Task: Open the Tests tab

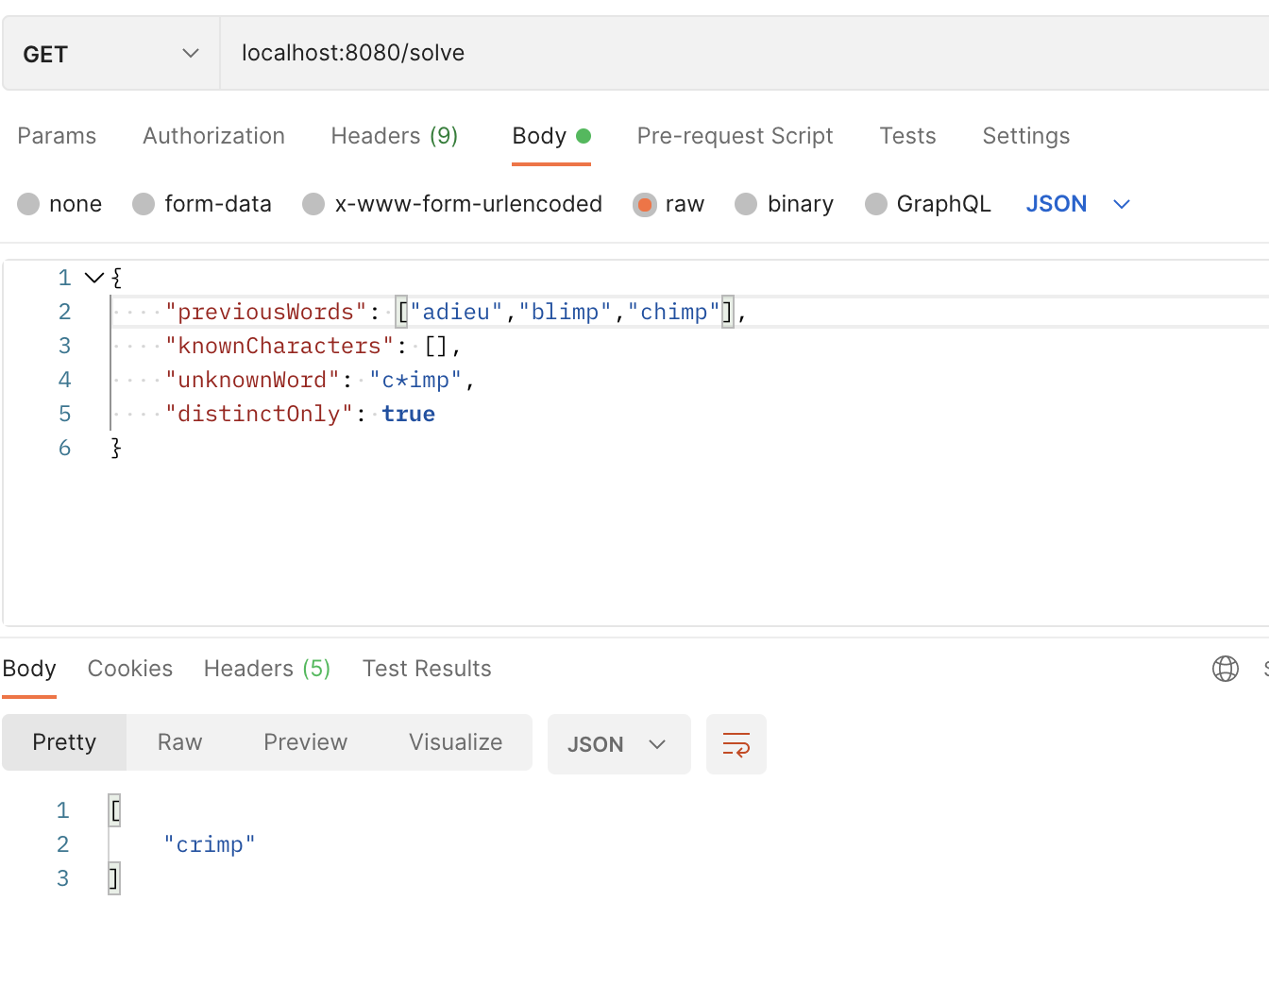Action: click(x=906, y=135)
